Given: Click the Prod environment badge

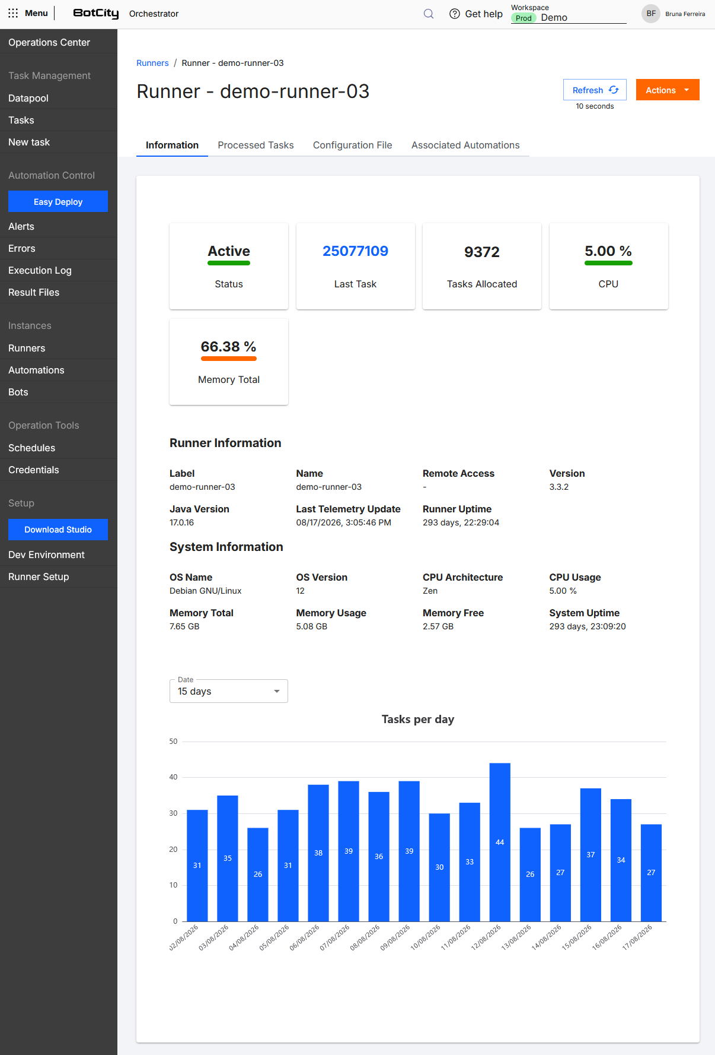Looking at the screenshot, I should coord(524,18).
